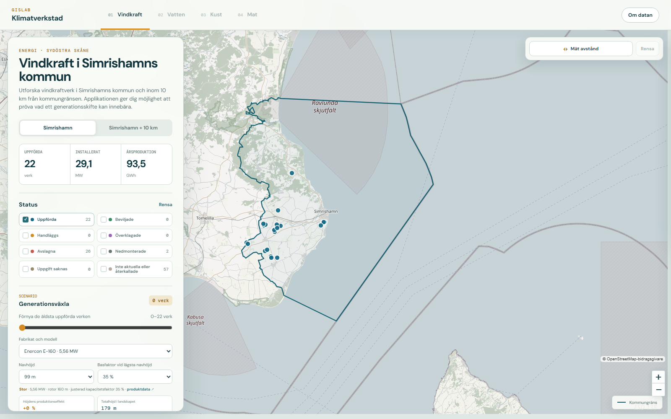This screenshot has width=671, height=419.
Task: Open the Vatten tab
Action: click(x=172, y=15)
